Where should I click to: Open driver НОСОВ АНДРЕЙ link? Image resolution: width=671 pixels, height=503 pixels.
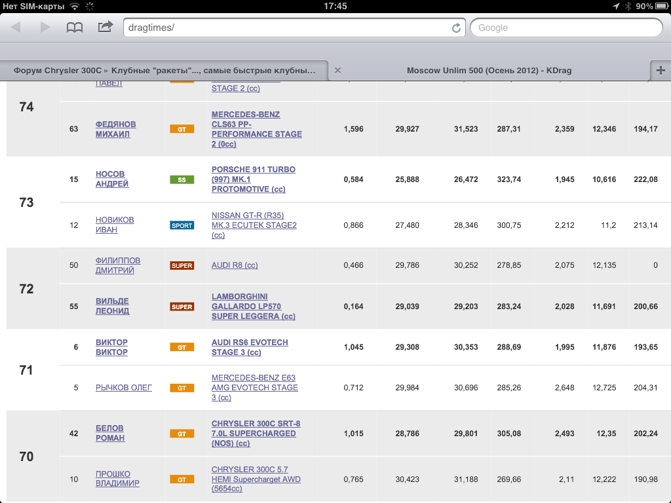111,179
